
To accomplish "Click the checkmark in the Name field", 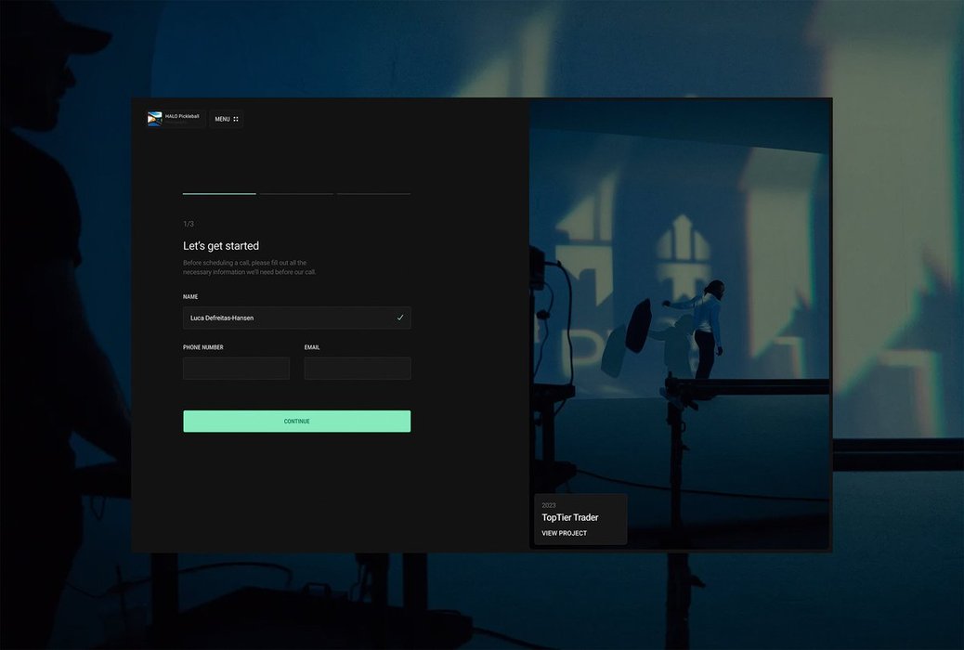I will click(400, 318).
